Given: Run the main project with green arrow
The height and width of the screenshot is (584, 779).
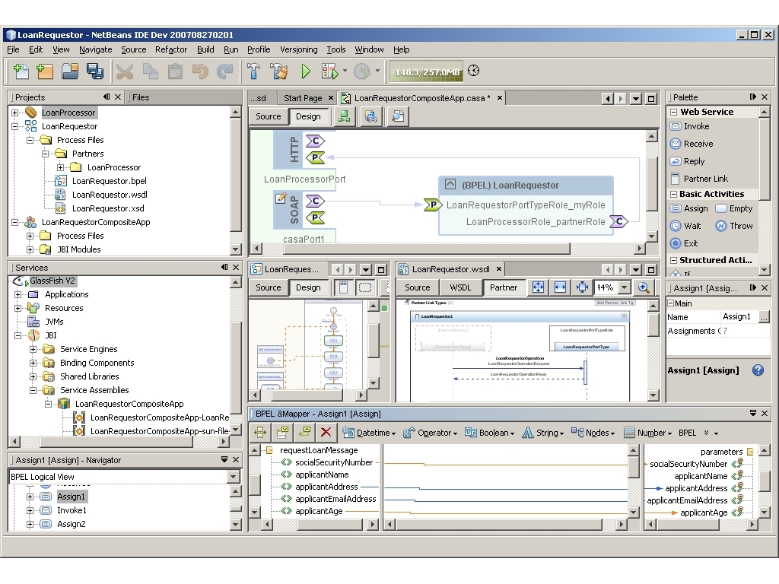Looking at the screenshot, I should [x=306, y=71].
